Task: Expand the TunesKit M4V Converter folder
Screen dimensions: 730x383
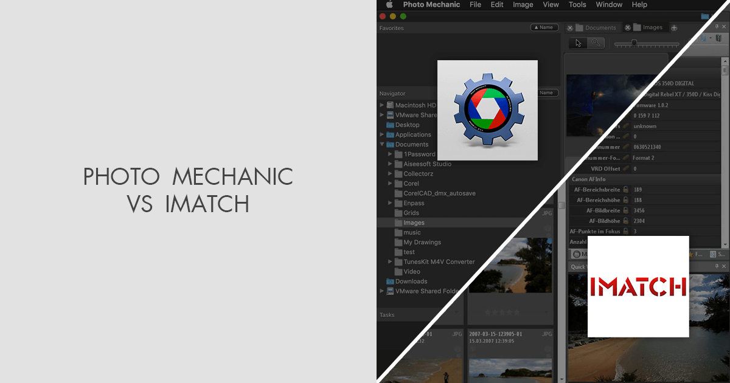Action: (390, 261)
